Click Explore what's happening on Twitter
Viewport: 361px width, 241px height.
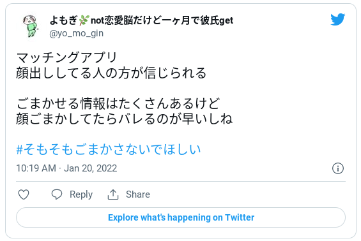[x=181, y=217]
